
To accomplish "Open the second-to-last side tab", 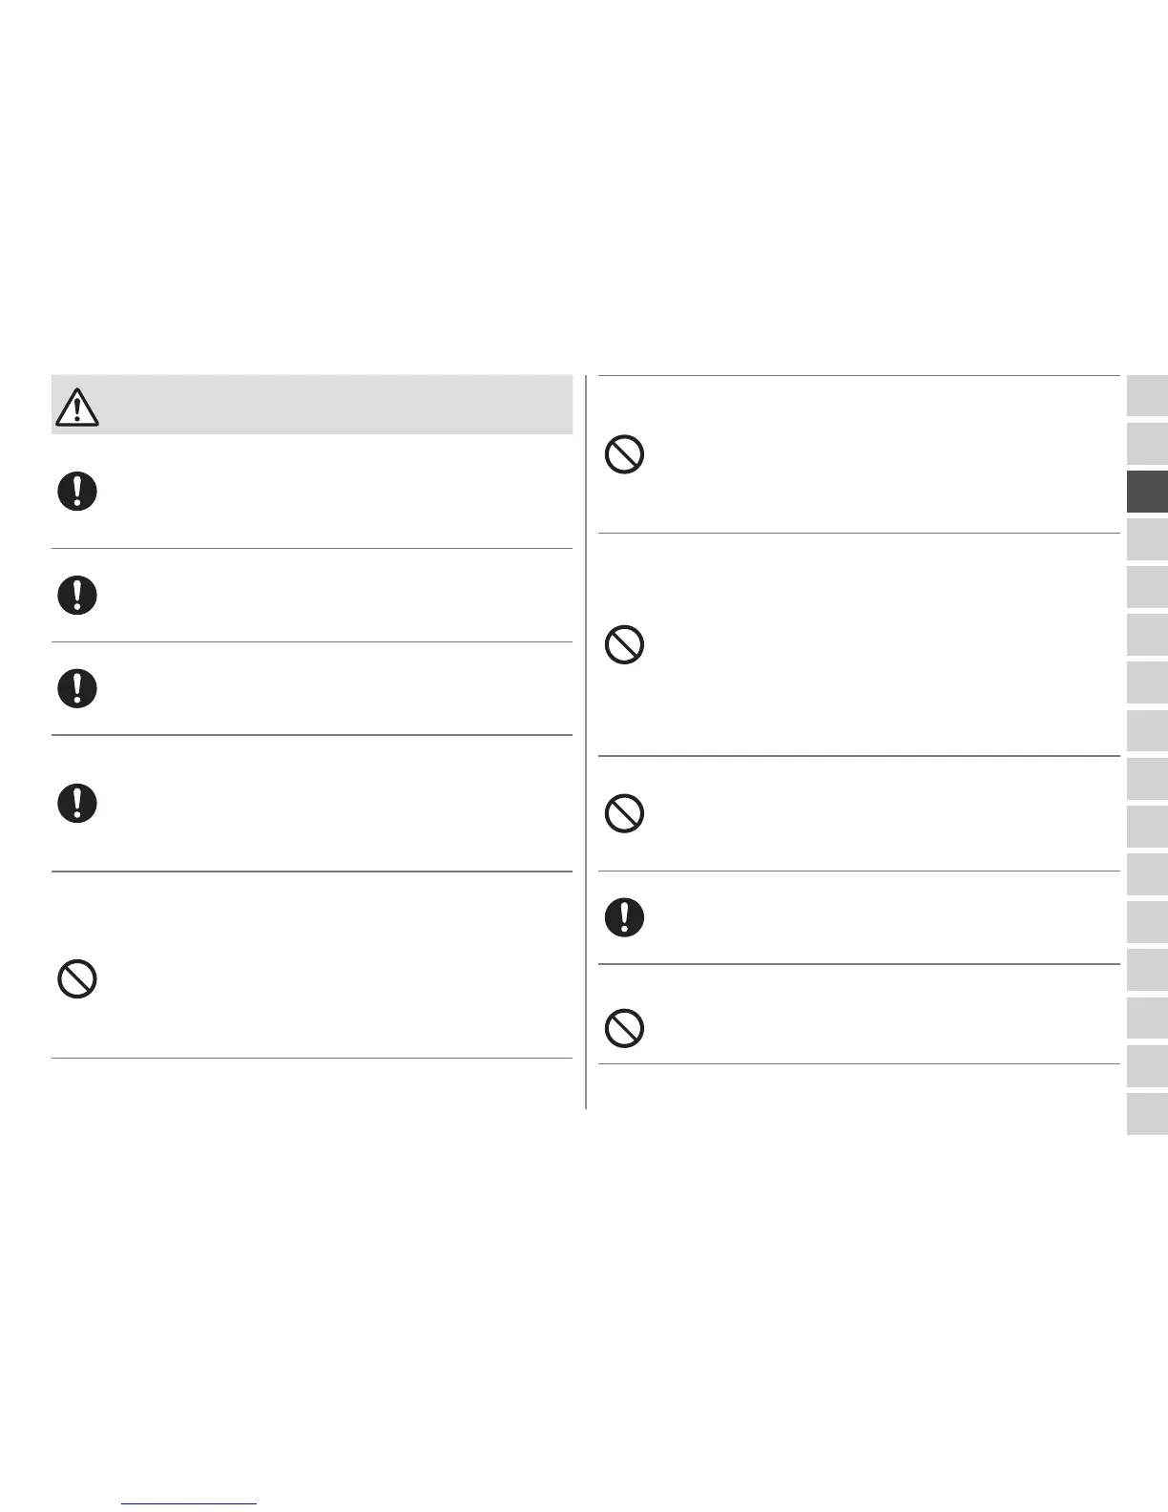I will click(x=1147, y=1065).
